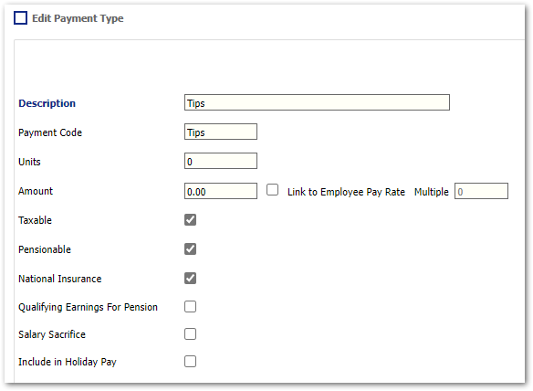Uncheck the Taxable checkbox
Viewport: 533px width, 391px height.
[x=191, y=220]
